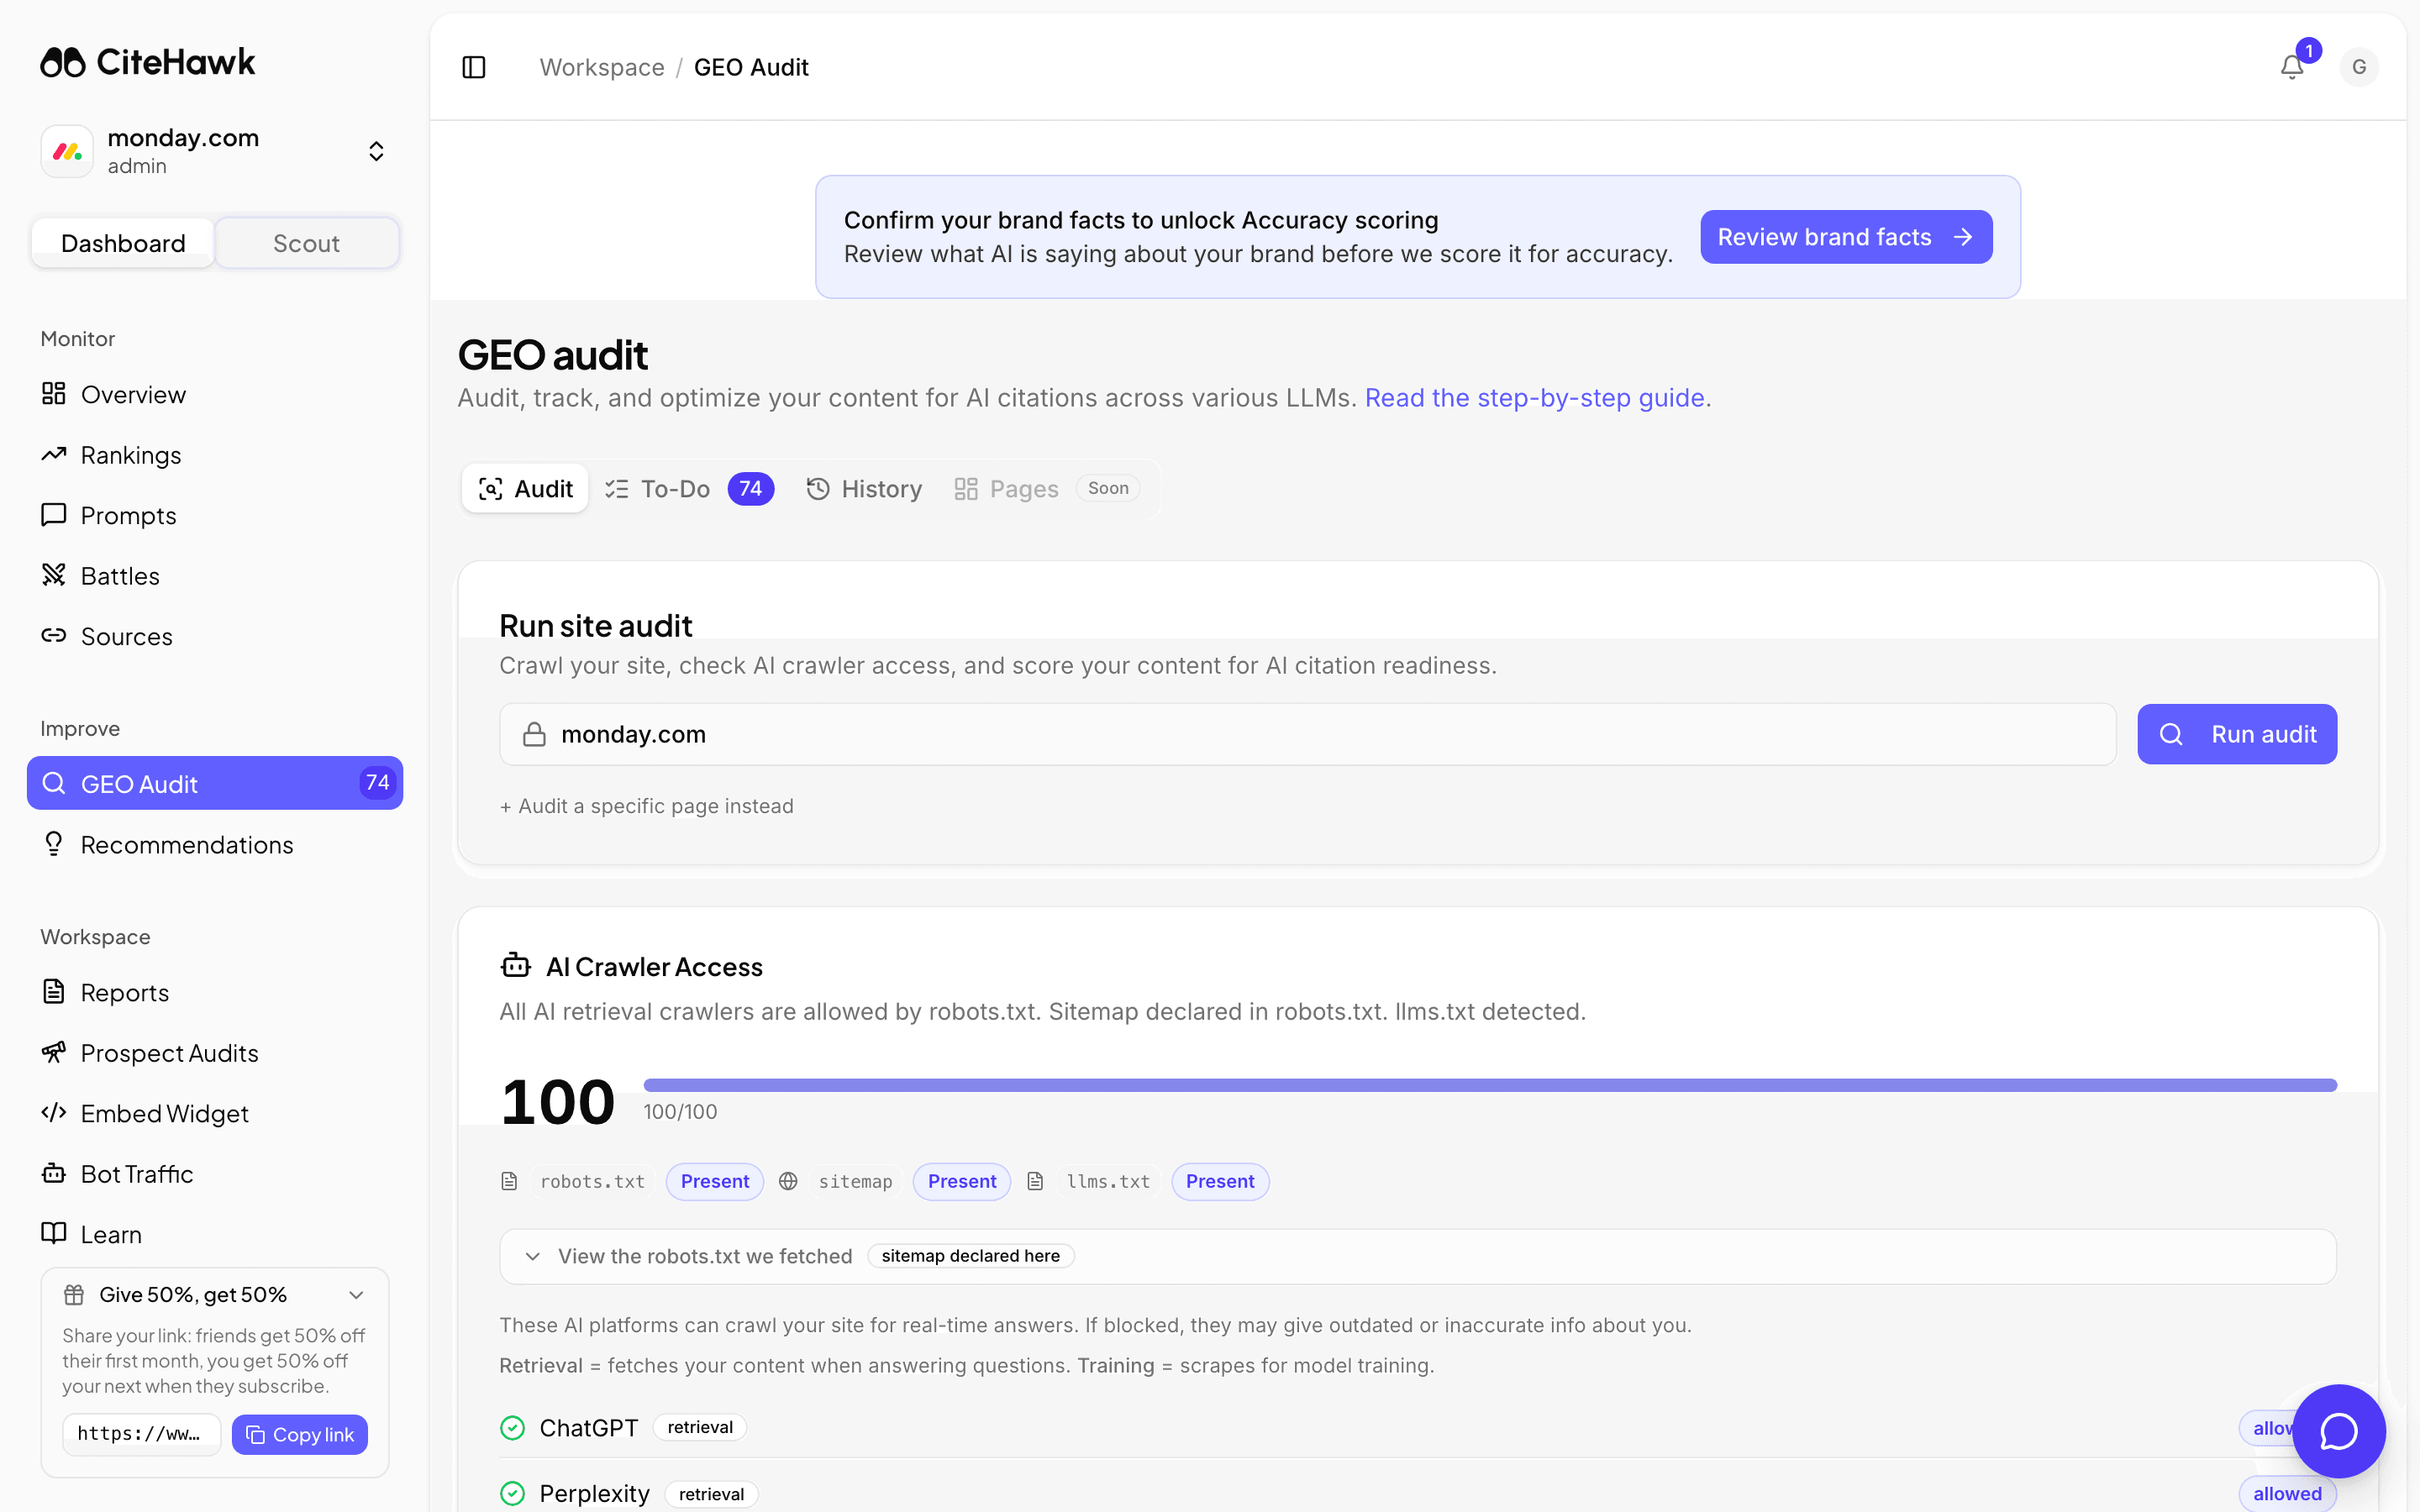Select the Pages tab
Viewport: 2420px width, 1512px height.
1046,488
